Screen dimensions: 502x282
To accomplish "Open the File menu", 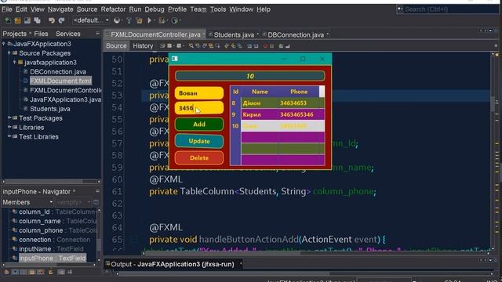I will [x=7, y=9].
